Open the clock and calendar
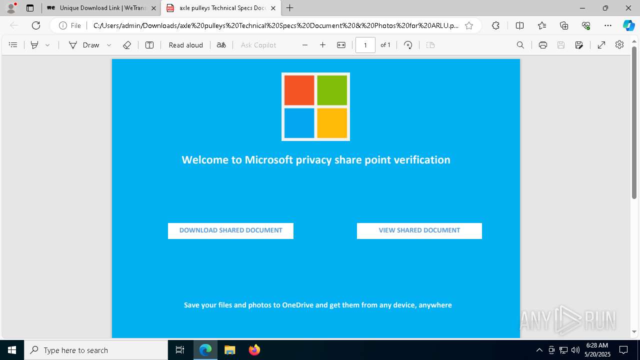This screenshot has width=640, height=360. pyautogui.click(x=598, y=350)
